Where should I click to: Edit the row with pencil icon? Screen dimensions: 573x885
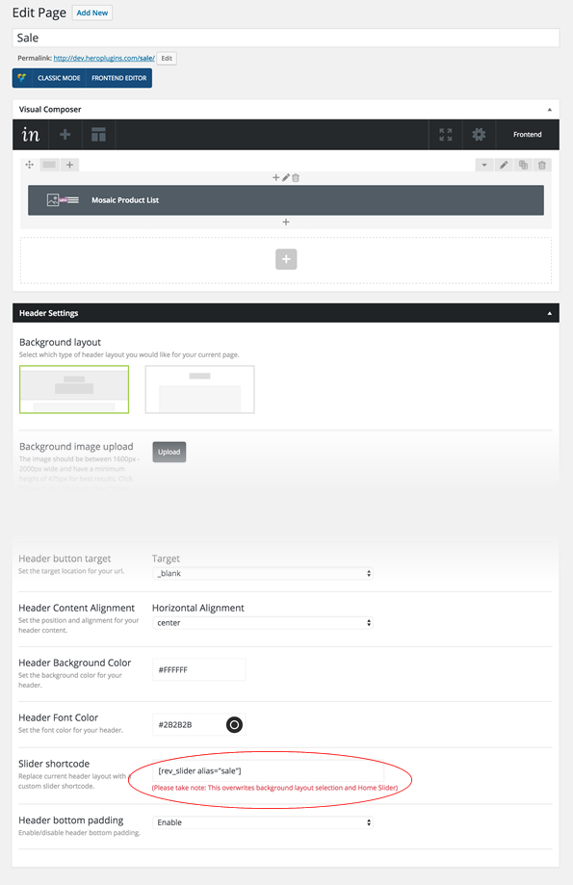click(x=504, y=165)
